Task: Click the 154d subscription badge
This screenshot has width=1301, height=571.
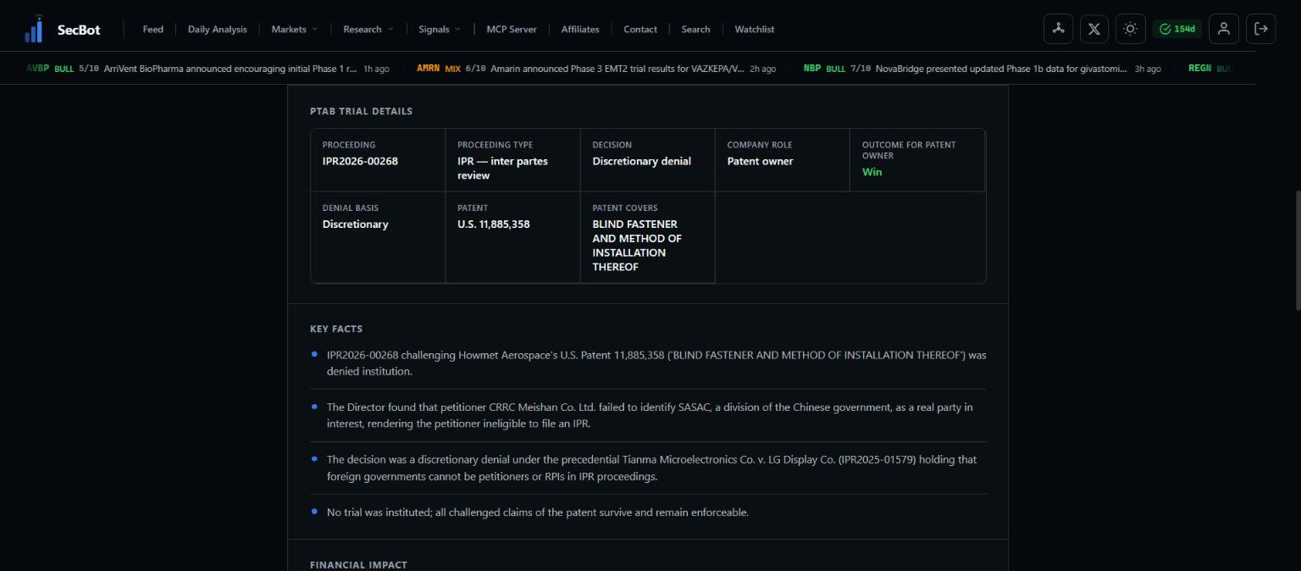Action: (1177, 29)
